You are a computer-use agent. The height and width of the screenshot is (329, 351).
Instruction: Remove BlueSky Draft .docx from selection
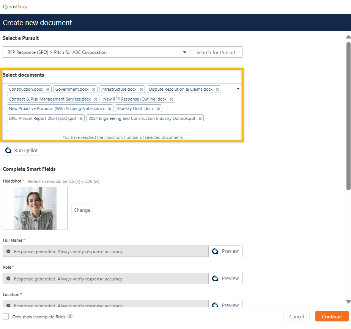(x=159, y=109)
